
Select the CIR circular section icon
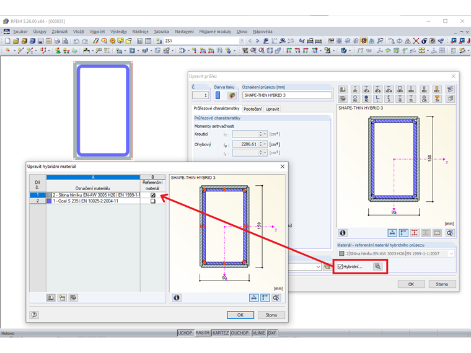click(x=425, y=98)
